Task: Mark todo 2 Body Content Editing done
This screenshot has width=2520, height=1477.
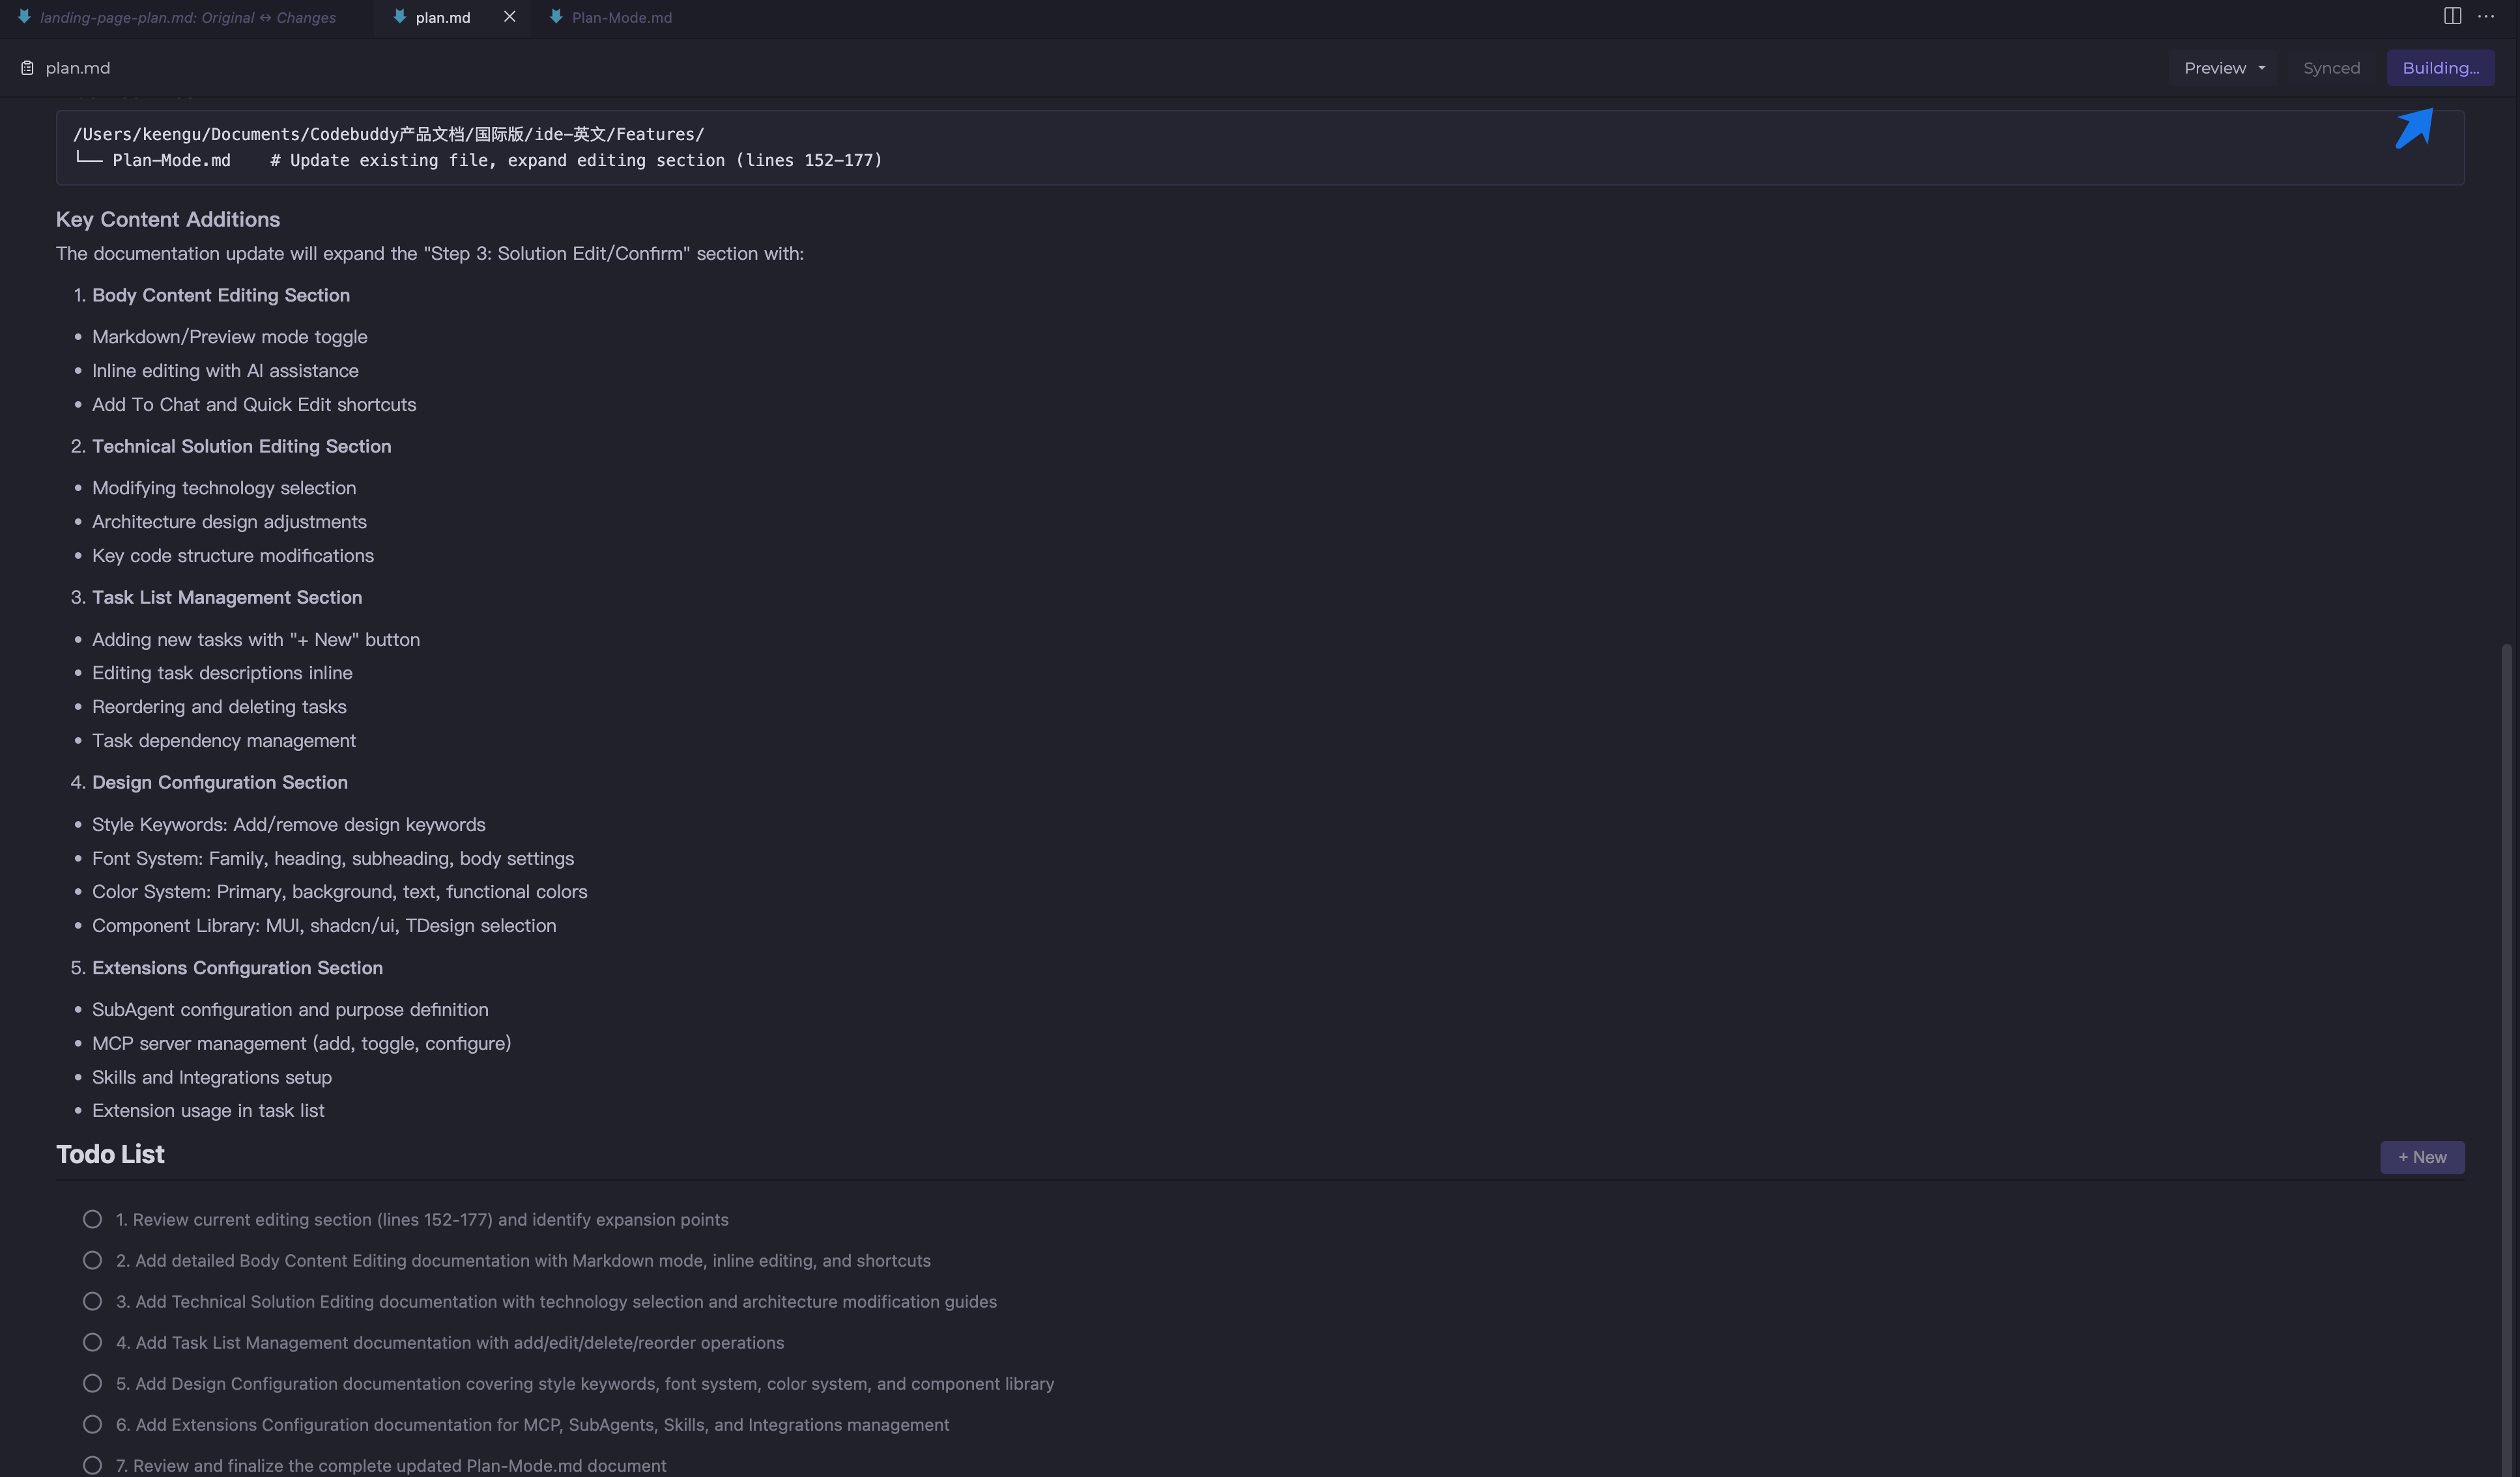Action: click(x=92, y=1260)
